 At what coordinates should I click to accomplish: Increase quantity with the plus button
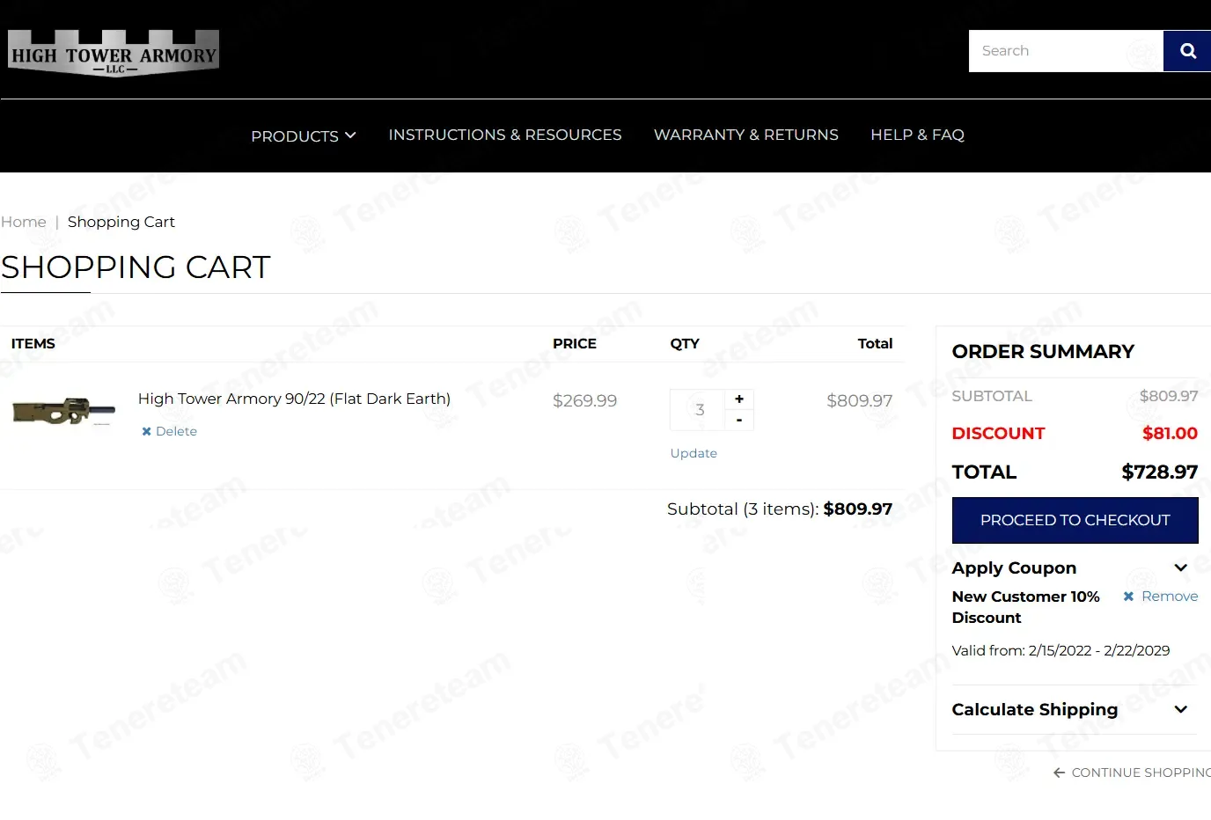point(739,399)
